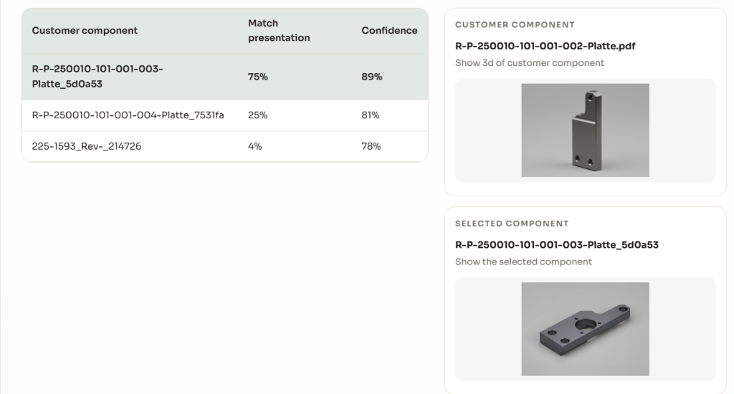The height and width of the screenshot is (394, 734).
Task: Click the 89% confidence value
Action: tap(372, 77)
